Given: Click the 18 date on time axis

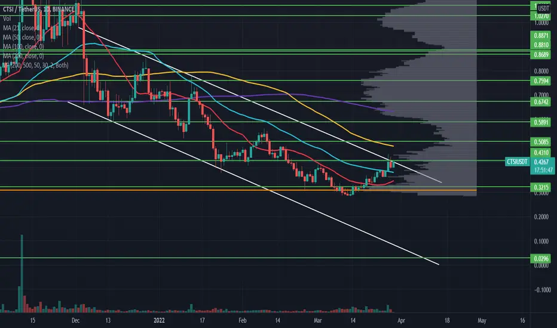Looking at the screenshot, I should click(x=447, y=321).
